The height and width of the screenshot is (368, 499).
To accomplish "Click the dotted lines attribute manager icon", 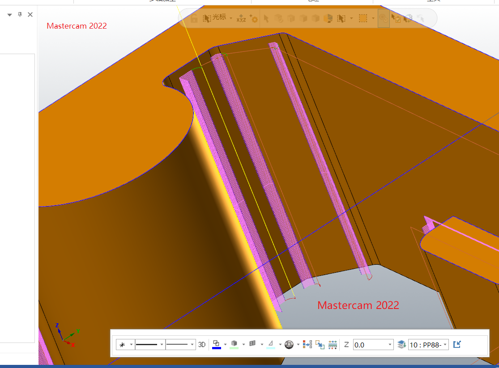I will (333, 345).
